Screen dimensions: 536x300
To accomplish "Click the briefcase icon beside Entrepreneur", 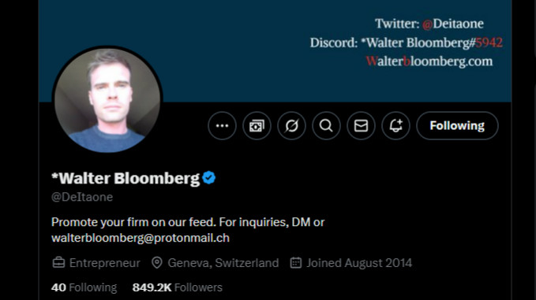I will 58,263.
